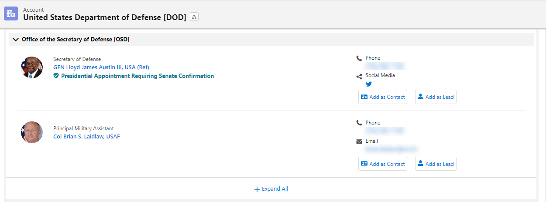
Task: Click the Account building icon
Action: coord(11,13)
